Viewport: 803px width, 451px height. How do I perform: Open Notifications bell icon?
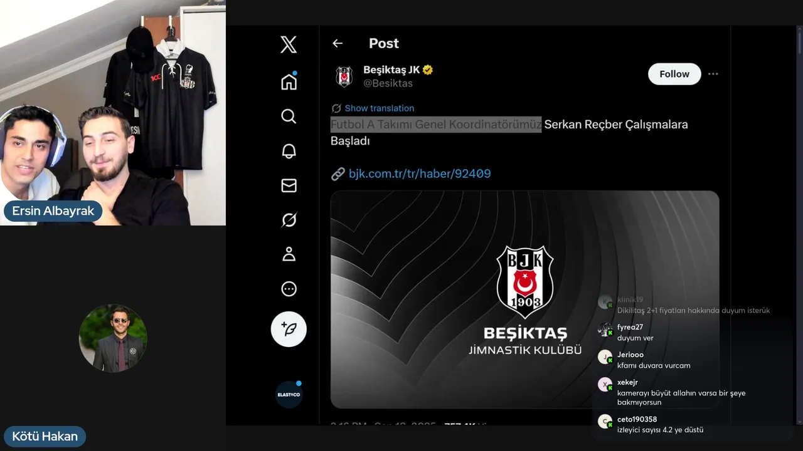pyautogui.click(x=289, y=151)
